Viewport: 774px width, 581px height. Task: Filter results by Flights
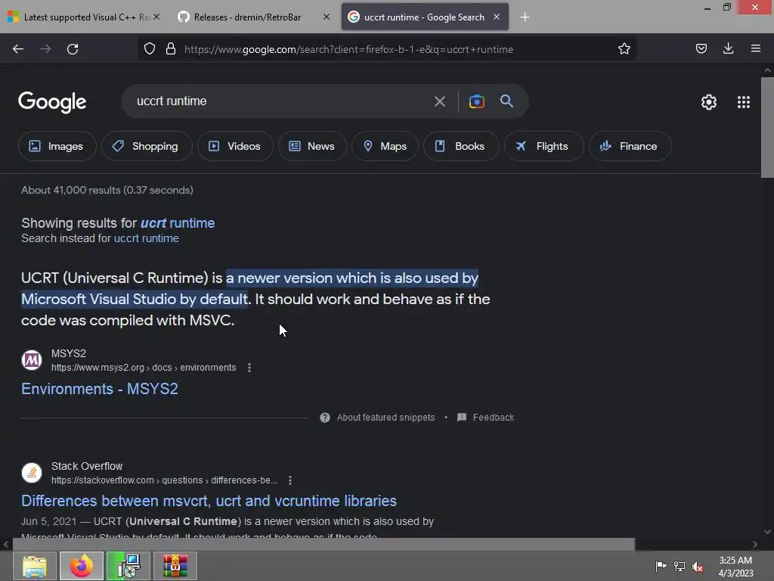point(543,146)
